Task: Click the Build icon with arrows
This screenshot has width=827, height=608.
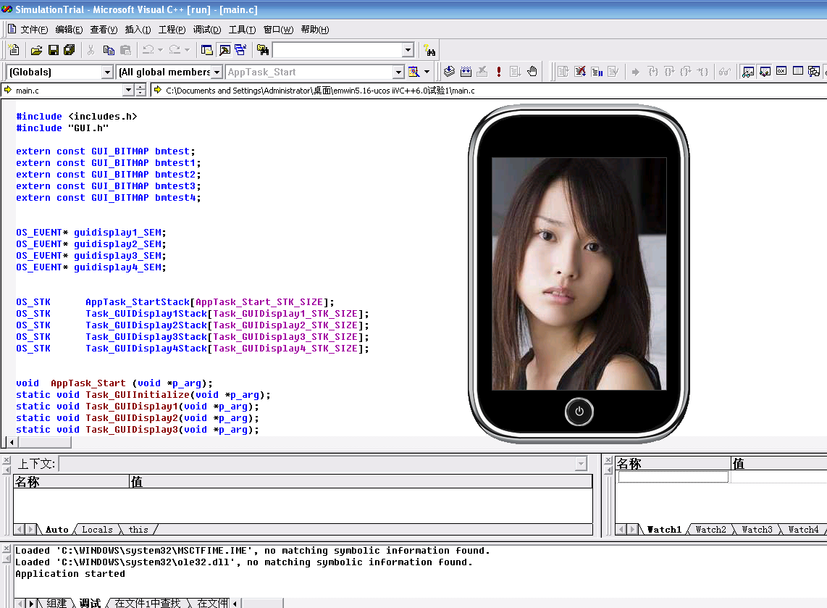Action: 466,72
